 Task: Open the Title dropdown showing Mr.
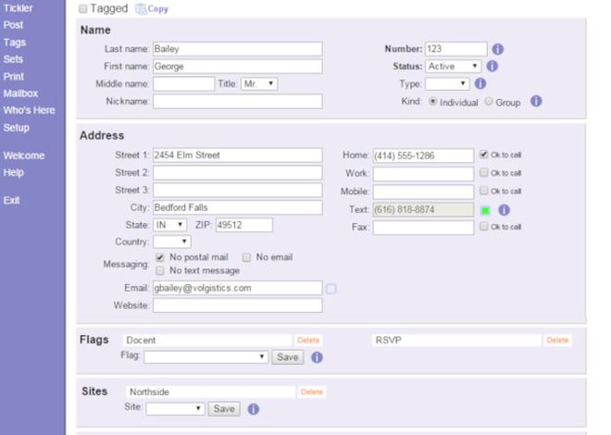pos(259,83)
